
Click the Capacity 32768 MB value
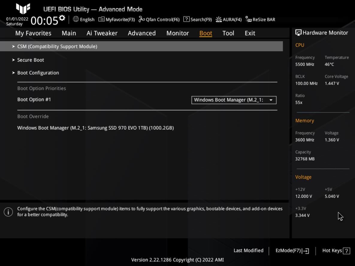click(305, 159)
